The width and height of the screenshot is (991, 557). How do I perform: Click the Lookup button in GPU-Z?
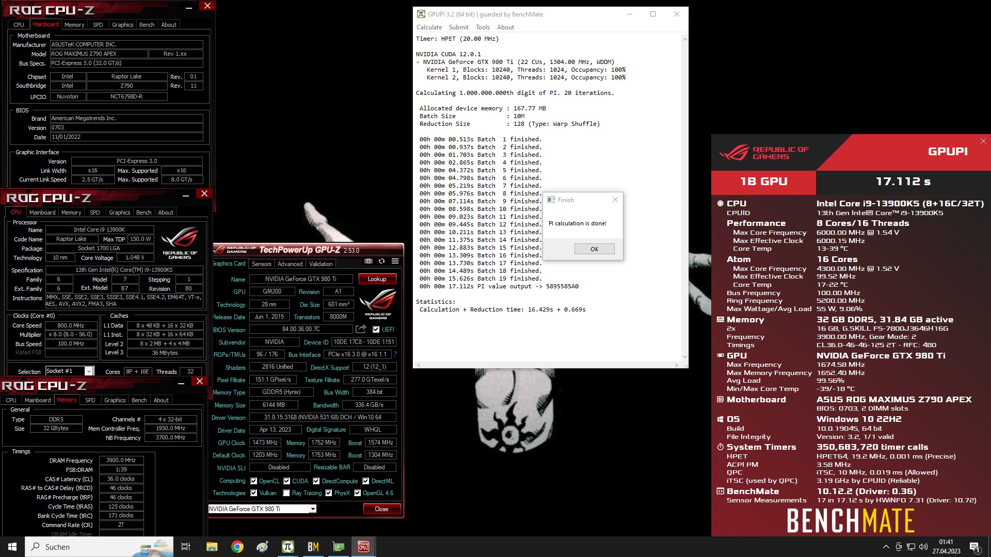click(x=377, y=279)
